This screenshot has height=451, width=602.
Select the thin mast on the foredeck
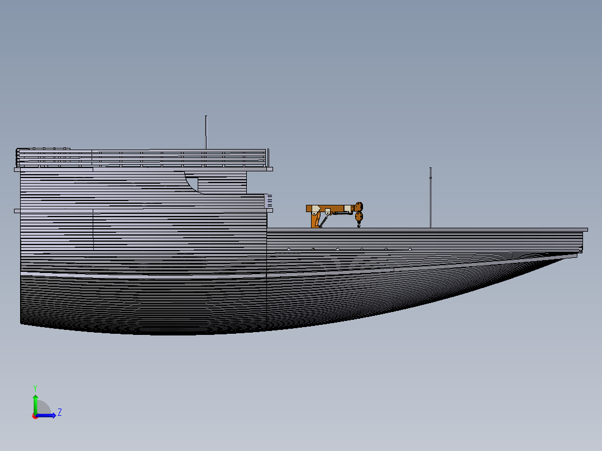coord(431,198)
